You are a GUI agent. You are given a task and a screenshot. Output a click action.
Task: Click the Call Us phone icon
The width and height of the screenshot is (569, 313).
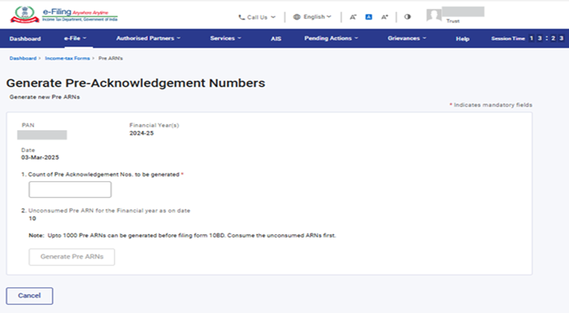[x=241, y=17]
